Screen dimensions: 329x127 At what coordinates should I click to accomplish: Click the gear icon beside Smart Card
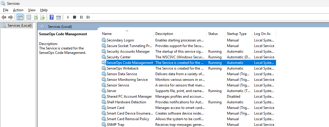click(x=104, y=108)
